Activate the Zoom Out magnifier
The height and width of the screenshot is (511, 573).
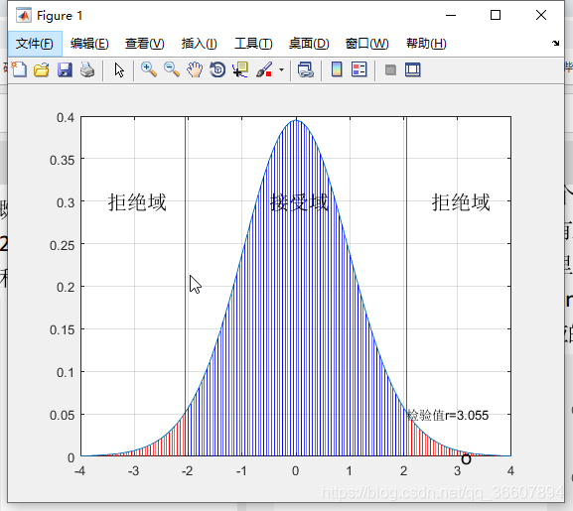(172, 69)
